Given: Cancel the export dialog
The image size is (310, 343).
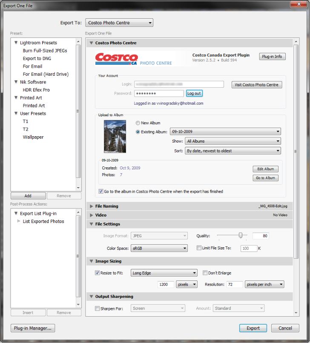Looking at the screenshot, I should tap(285, 328).
